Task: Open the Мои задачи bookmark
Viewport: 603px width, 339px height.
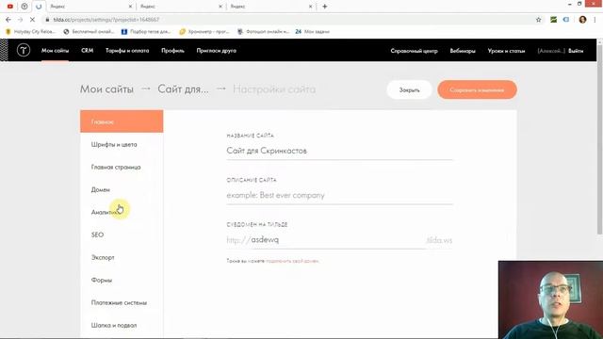Action: click(312, 31)
